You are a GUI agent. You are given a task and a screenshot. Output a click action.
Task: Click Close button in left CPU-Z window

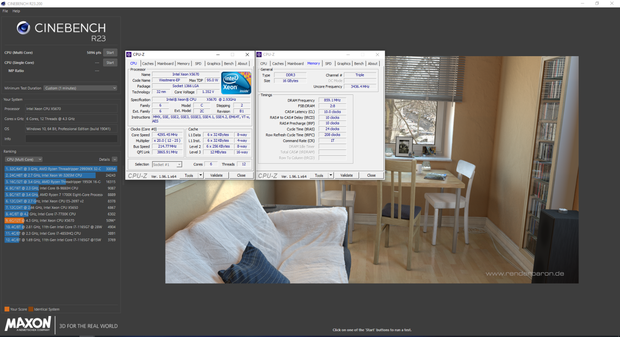pyautogui.click(x=241, y=175)
